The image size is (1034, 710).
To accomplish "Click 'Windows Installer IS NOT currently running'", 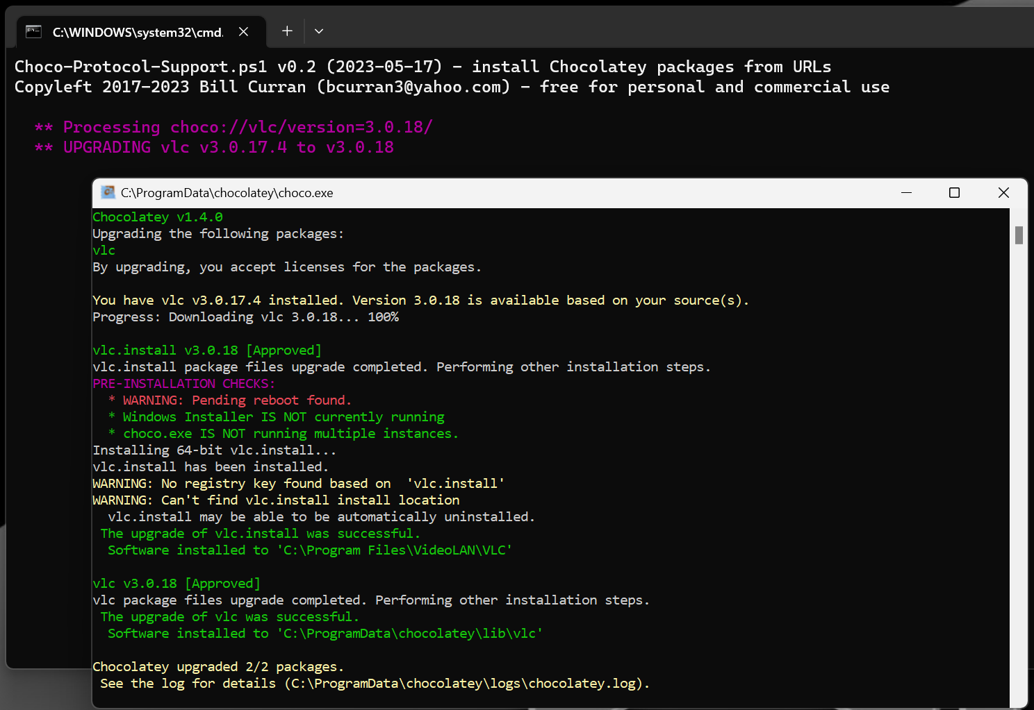I will tap(277, 417).
